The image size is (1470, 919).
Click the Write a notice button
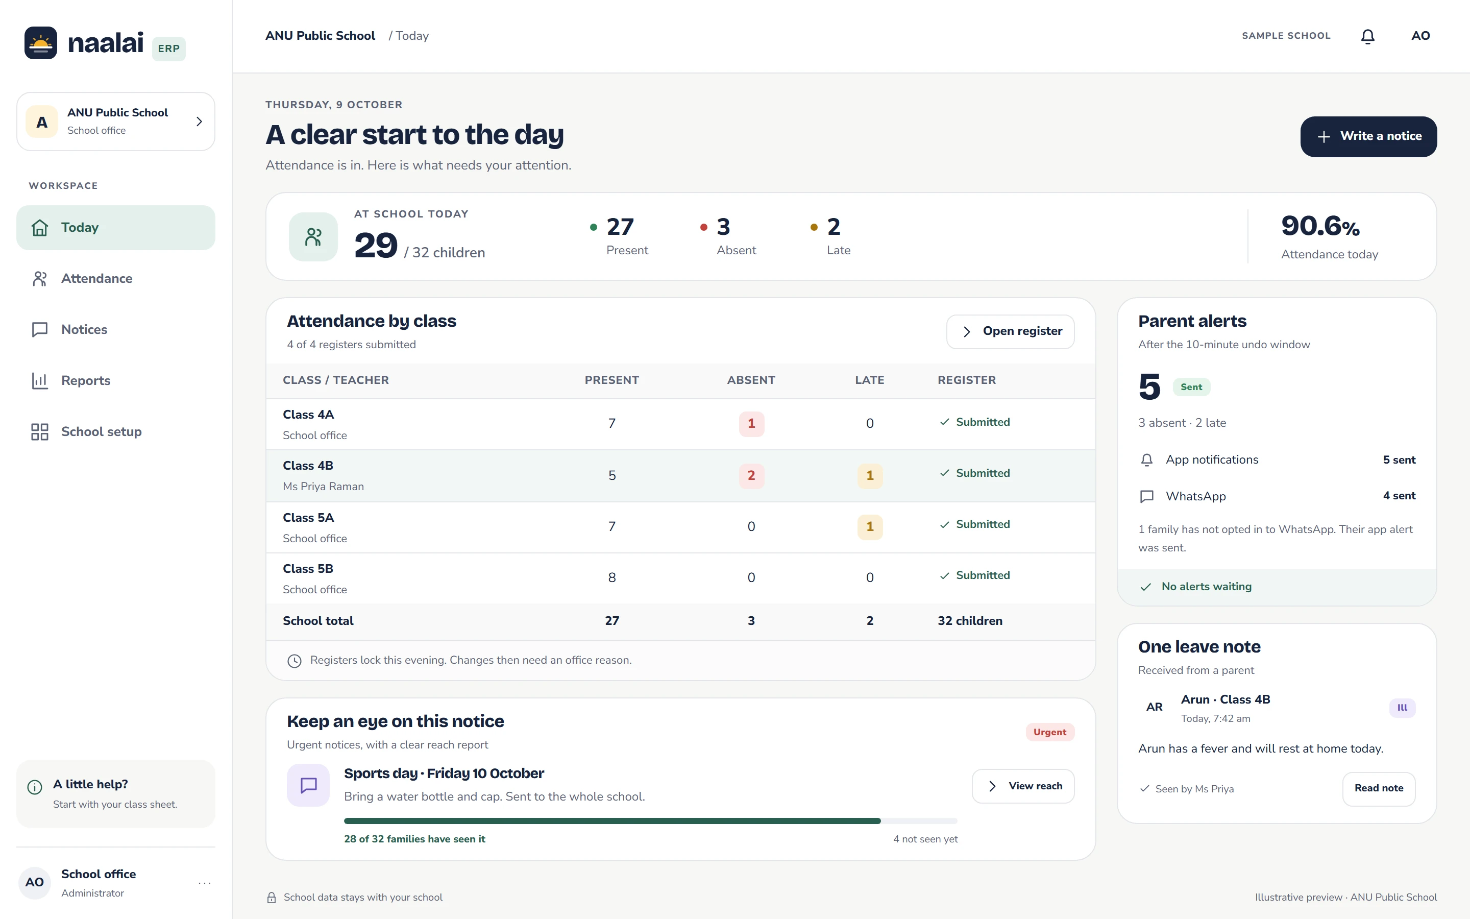pyautogui.click(x=1368, y=137)
